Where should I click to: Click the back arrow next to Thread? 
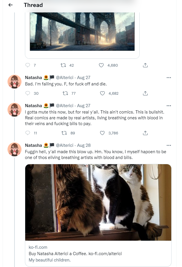click(x=11, y=5)
